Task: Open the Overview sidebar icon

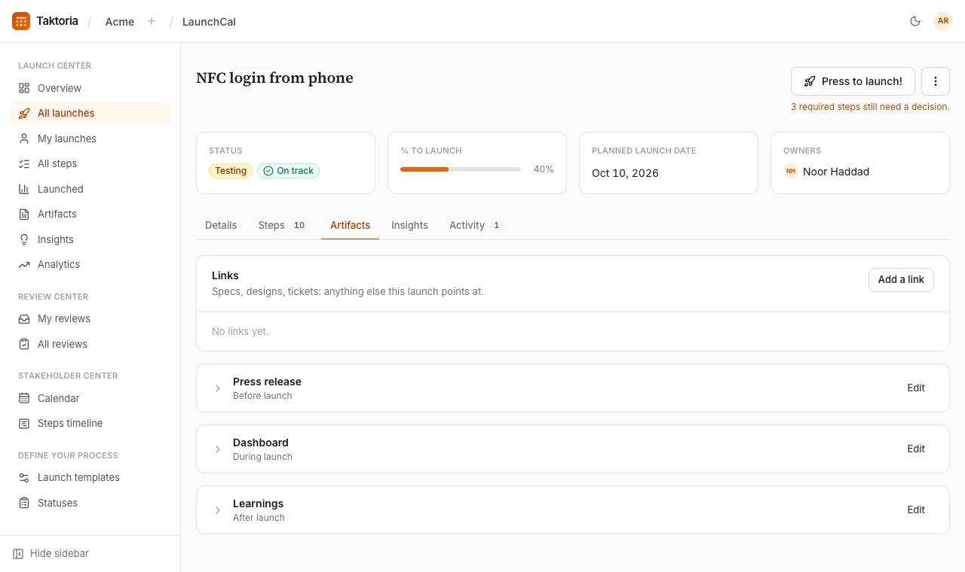Action: (x=24, y=88)
